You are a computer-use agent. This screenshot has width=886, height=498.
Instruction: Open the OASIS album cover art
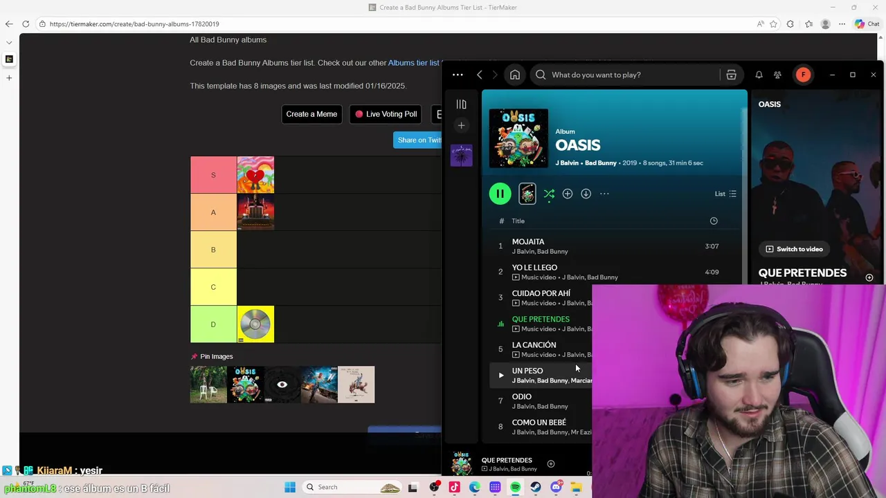pos(518,138)
